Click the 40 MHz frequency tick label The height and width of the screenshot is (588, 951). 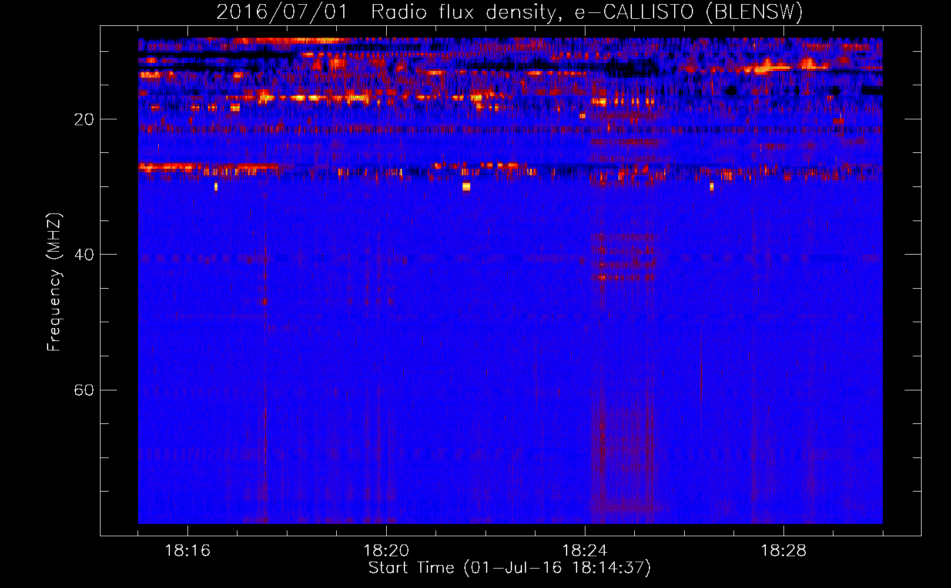point(83,255)
